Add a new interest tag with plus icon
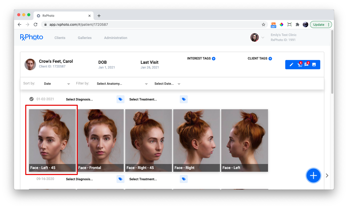Image resolution: width=348 pixels, height=208 pixels. tap(213, 58)
